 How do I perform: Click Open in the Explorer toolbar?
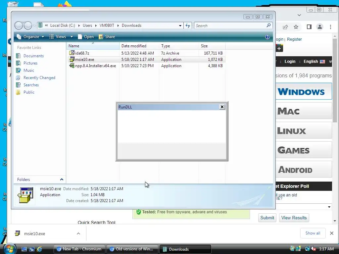pos(86,37)
